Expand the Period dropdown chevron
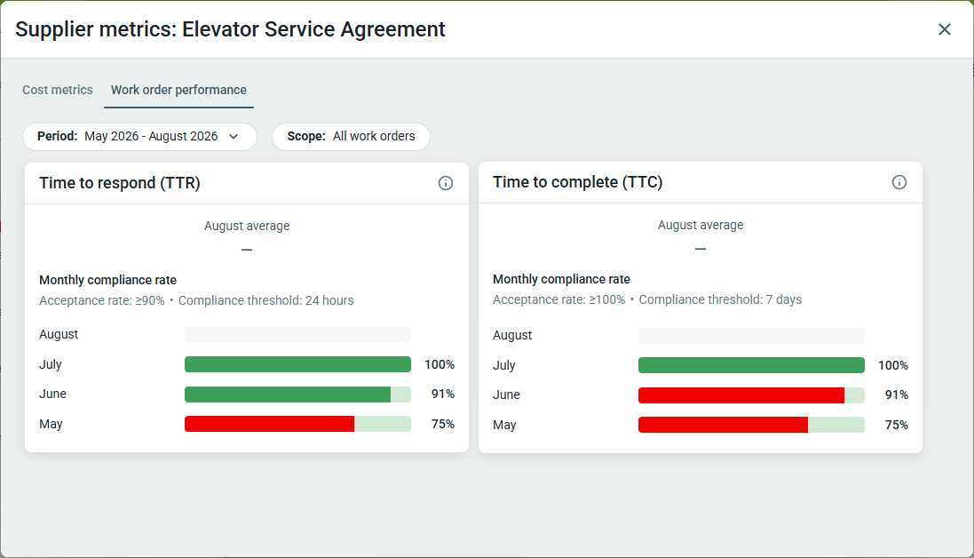 click(x=234, y=137)
